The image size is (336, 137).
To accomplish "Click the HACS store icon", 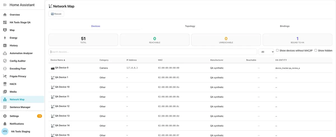I will (x=5, y=84).
